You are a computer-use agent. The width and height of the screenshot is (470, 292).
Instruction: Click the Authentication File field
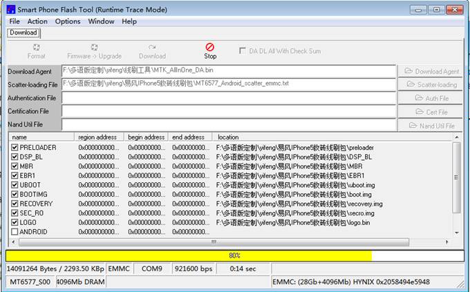[x=229, y=98]
